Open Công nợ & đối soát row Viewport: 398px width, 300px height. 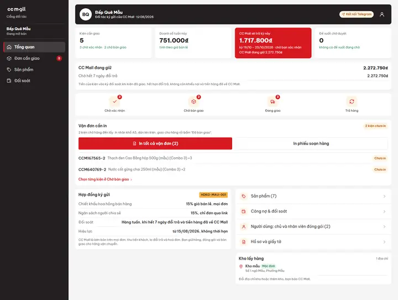click(313, 211)
